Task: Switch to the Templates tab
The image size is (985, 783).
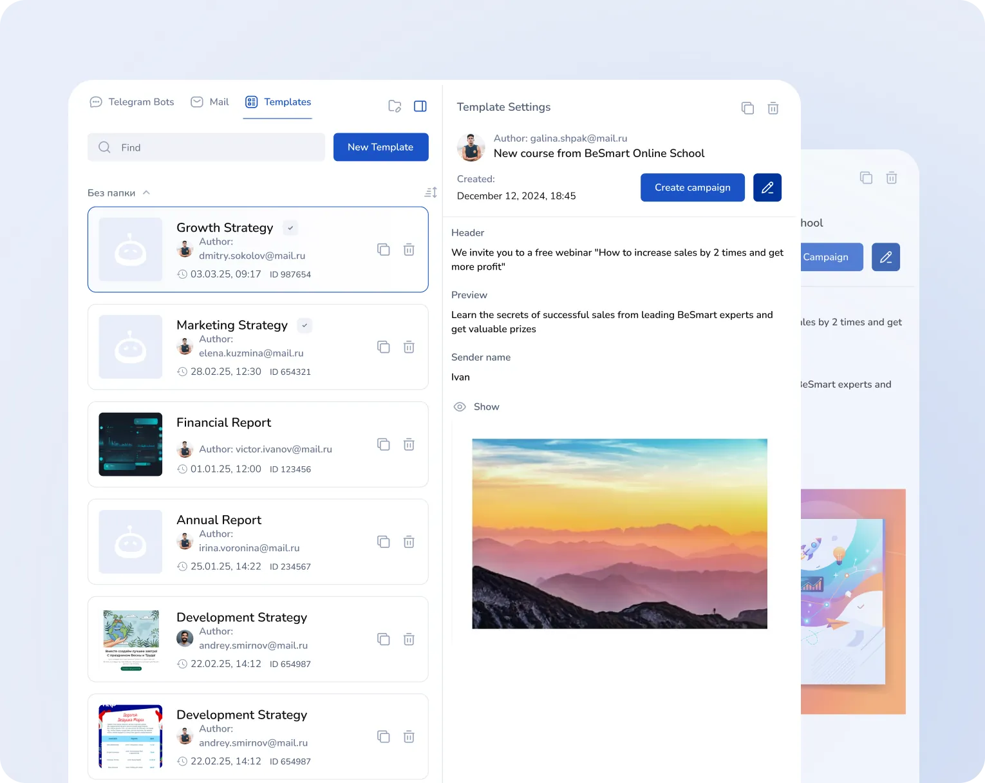Action: click(x=277, y=102)
